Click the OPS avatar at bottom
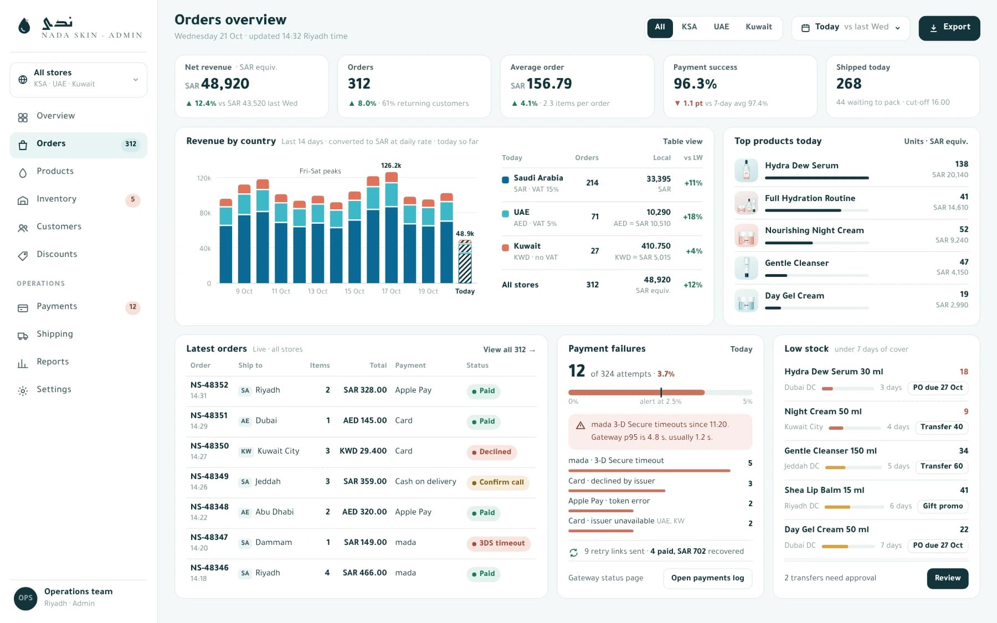Screen dimensions: 997x623 tap(25, 598)
